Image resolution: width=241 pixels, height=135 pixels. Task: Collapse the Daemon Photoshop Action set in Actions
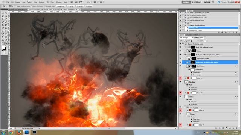[x=185, y=25]
